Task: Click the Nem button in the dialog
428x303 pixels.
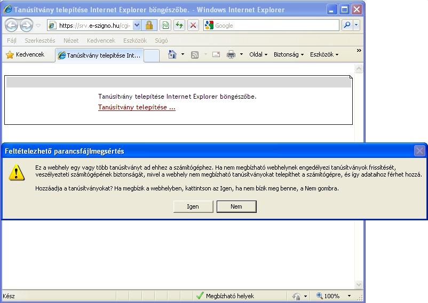Action: point(236,206)
